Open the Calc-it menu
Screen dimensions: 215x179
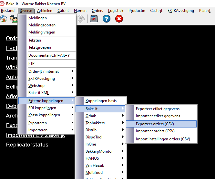[x=63, y=11]
